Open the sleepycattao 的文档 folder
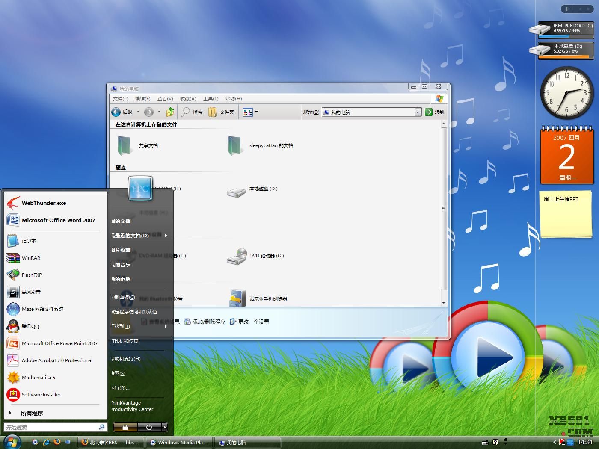The width and height of the screenshot is (599, 449). pyautogui.click(x=234, y=145)
